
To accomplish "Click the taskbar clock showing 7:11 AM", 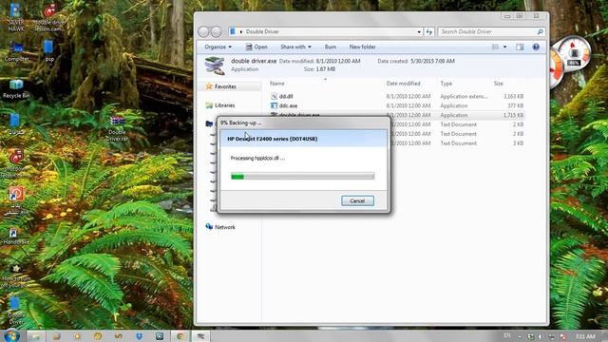I will (x=585, y=336).
